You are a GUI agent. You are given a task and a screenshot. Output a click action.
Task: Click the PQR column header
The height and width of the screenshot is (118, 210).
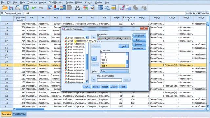pyautogui.click(x=31, y=19)
